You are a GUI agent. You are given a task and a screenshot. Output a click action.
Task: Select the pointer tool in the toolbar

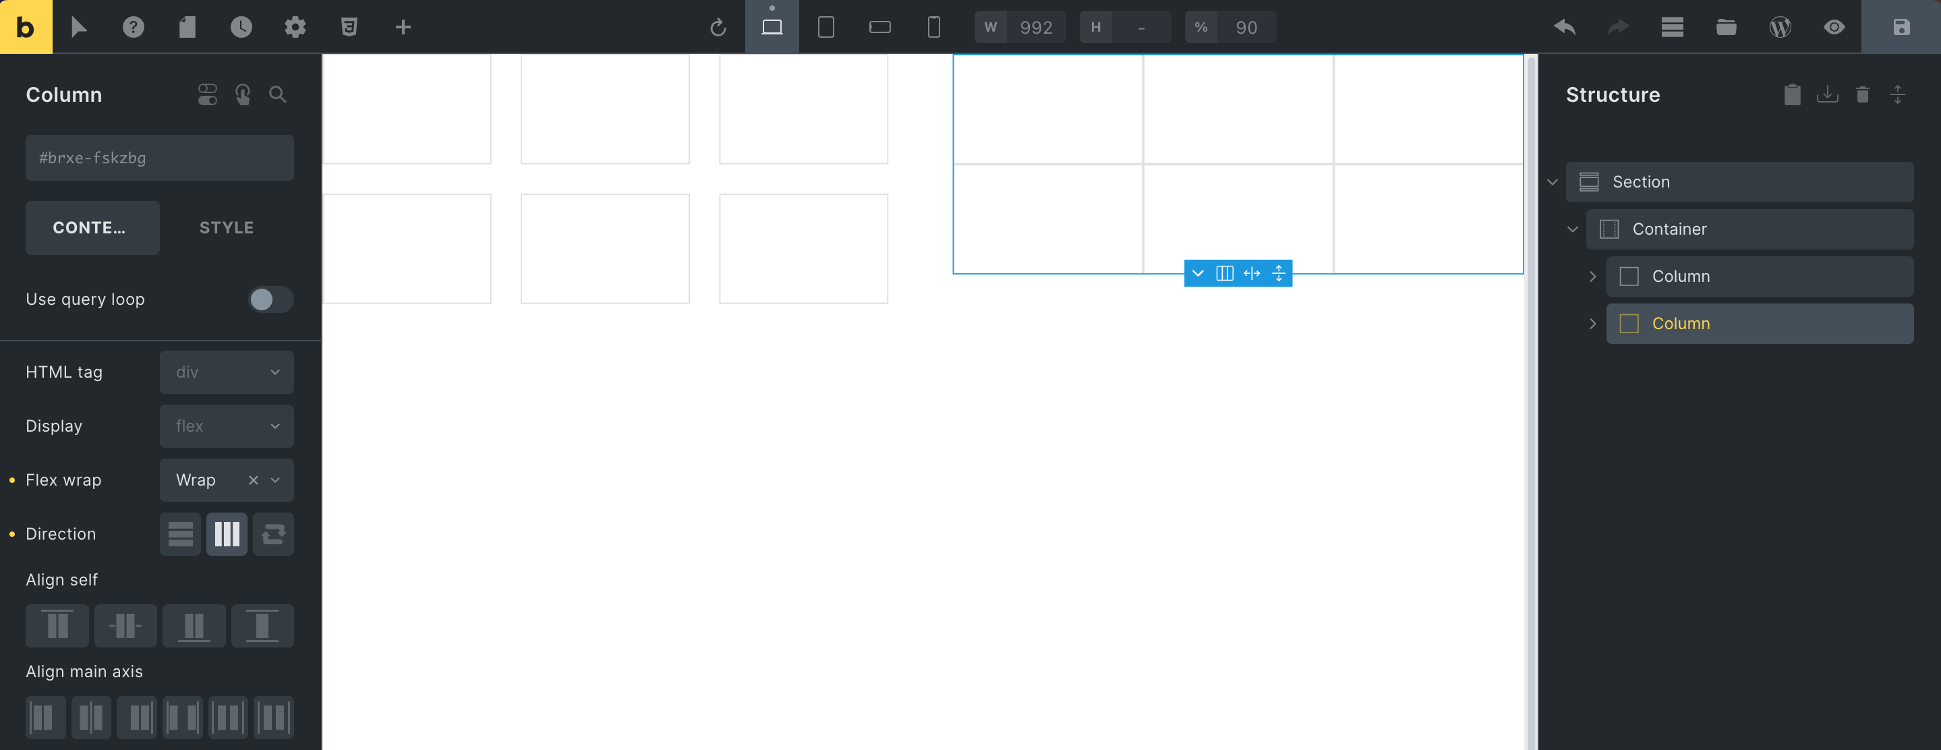click(79, 27)
